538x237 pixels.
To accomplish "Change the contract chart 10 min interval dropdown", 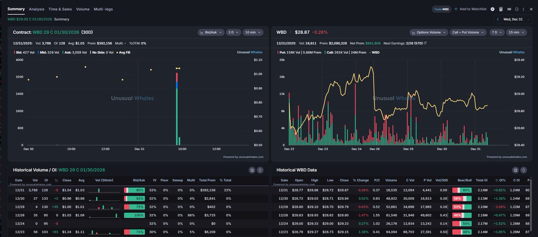I will (x=253, y=32).
